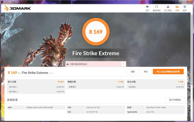194x122 pixels.
Task: Click the Physics score (物理分数) heading
Action: (72, 82)
